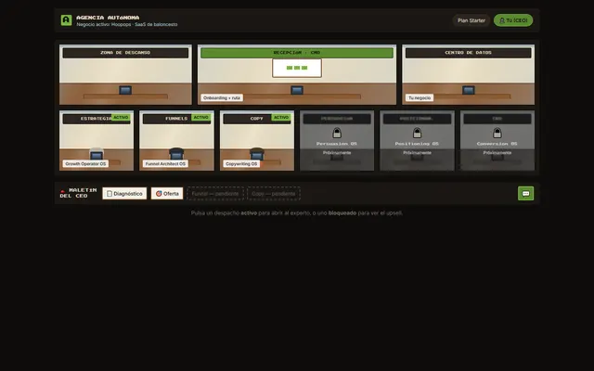The width and height of the screenshot is (594, 371).
Task: Click the lock icon on Persuasion OS
Action: pos(337,133)
